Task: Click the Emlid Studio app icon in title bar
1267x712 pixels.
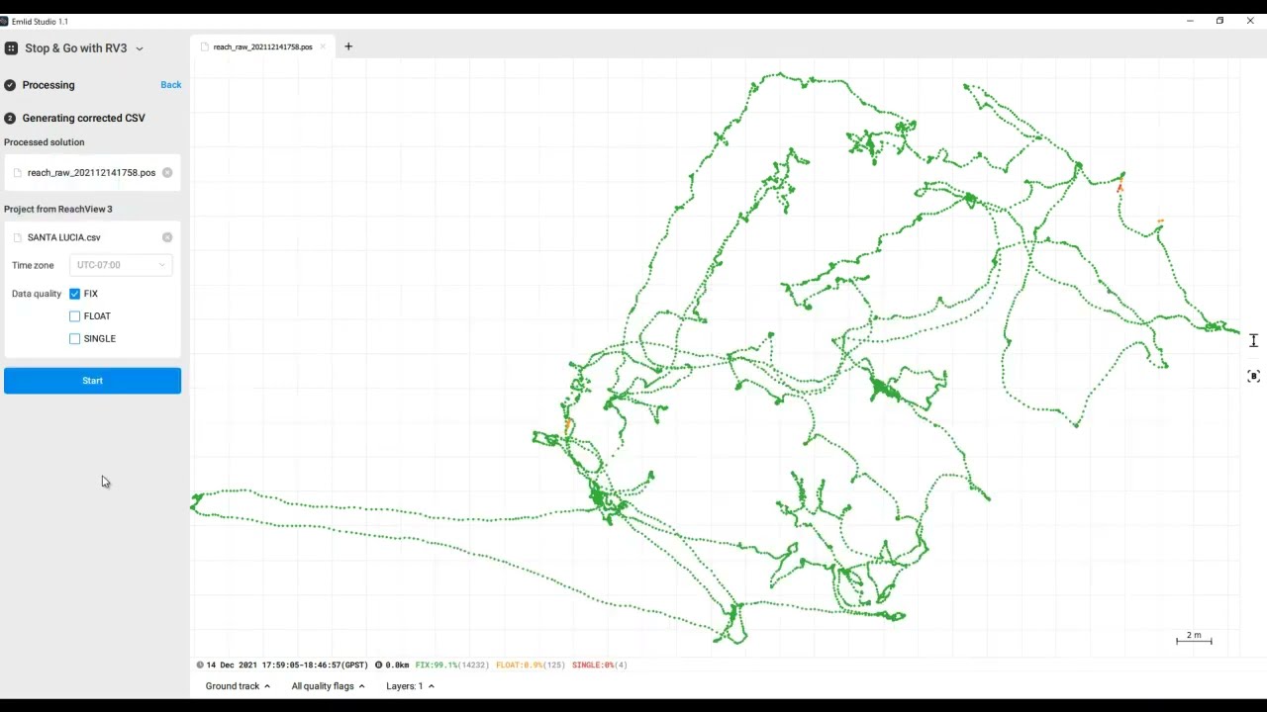Action: tap(4, 21)
